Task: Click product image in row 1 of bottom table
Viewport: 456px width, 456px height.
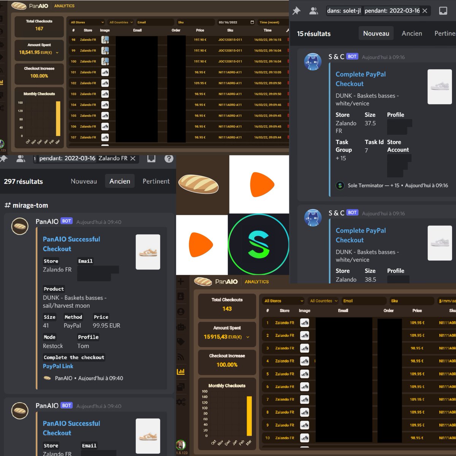Action: point(304,323)
